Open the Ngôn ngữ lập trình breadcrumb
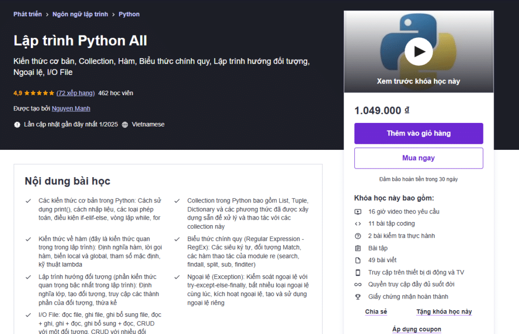Screen dimensions: 519x334 coord(80,14)
